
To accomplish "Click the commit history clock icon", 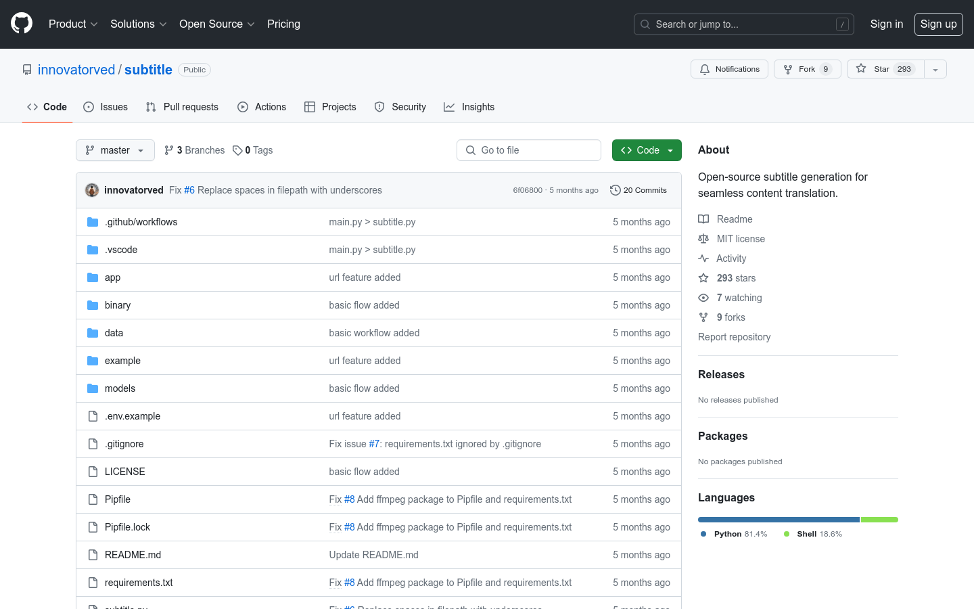I will 615,190.
